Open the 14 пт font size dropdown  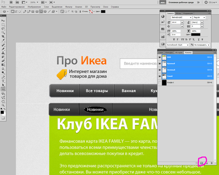point(182,22)
